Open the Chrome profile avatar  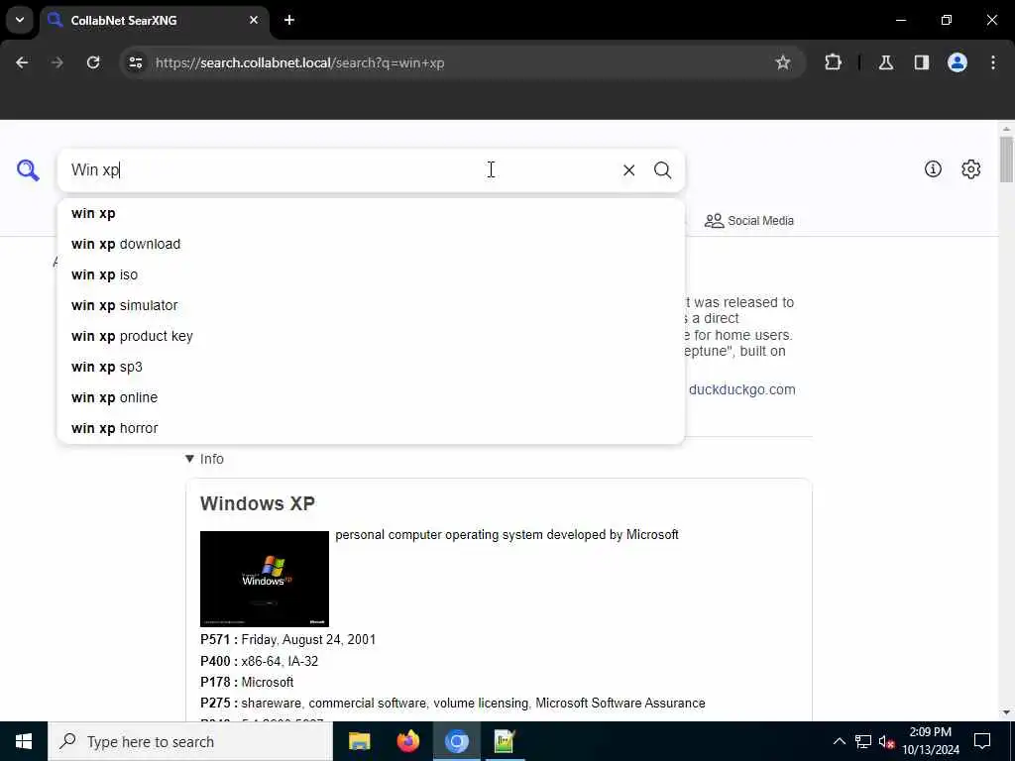tap(958, 62)
